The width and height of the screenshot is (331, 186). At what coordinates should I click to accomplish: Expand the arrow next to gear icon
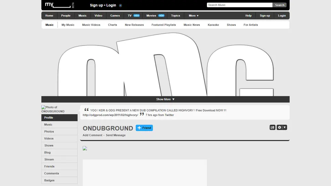click(x=284, y=127)
